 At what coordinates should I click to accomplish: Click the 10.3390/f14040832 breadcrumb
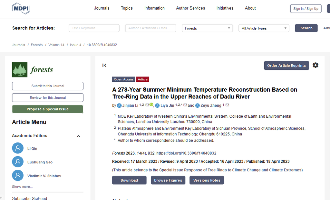click(x=102, y=45)
